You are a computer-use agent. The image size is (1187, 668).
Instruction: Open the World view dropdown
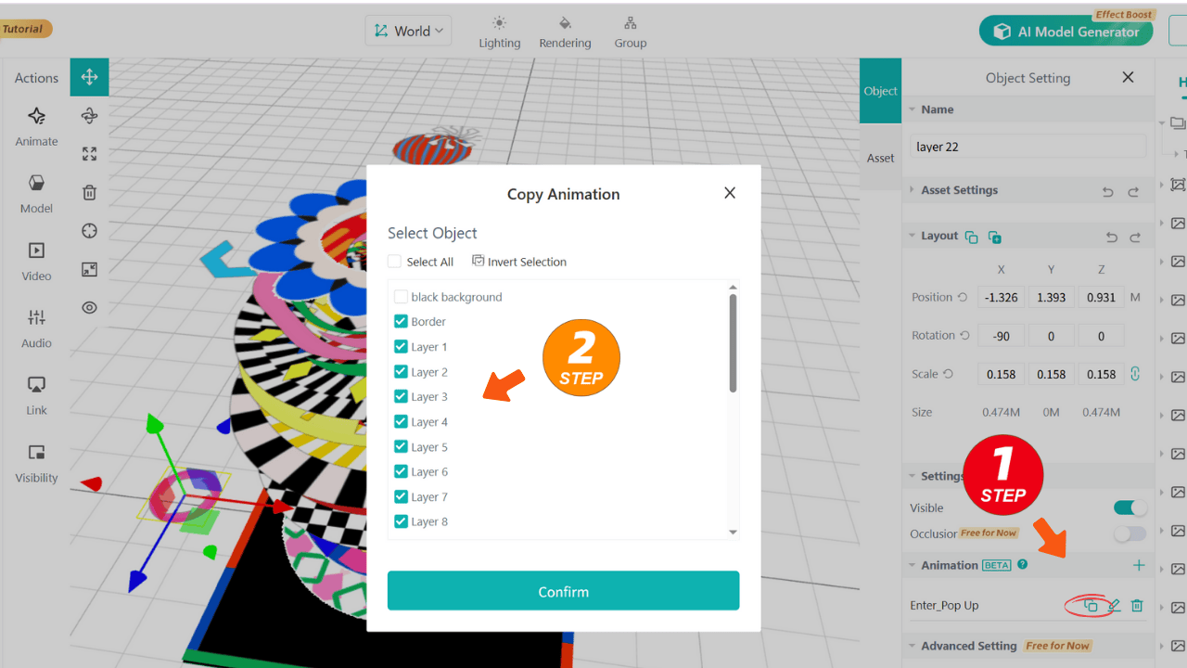408,30
